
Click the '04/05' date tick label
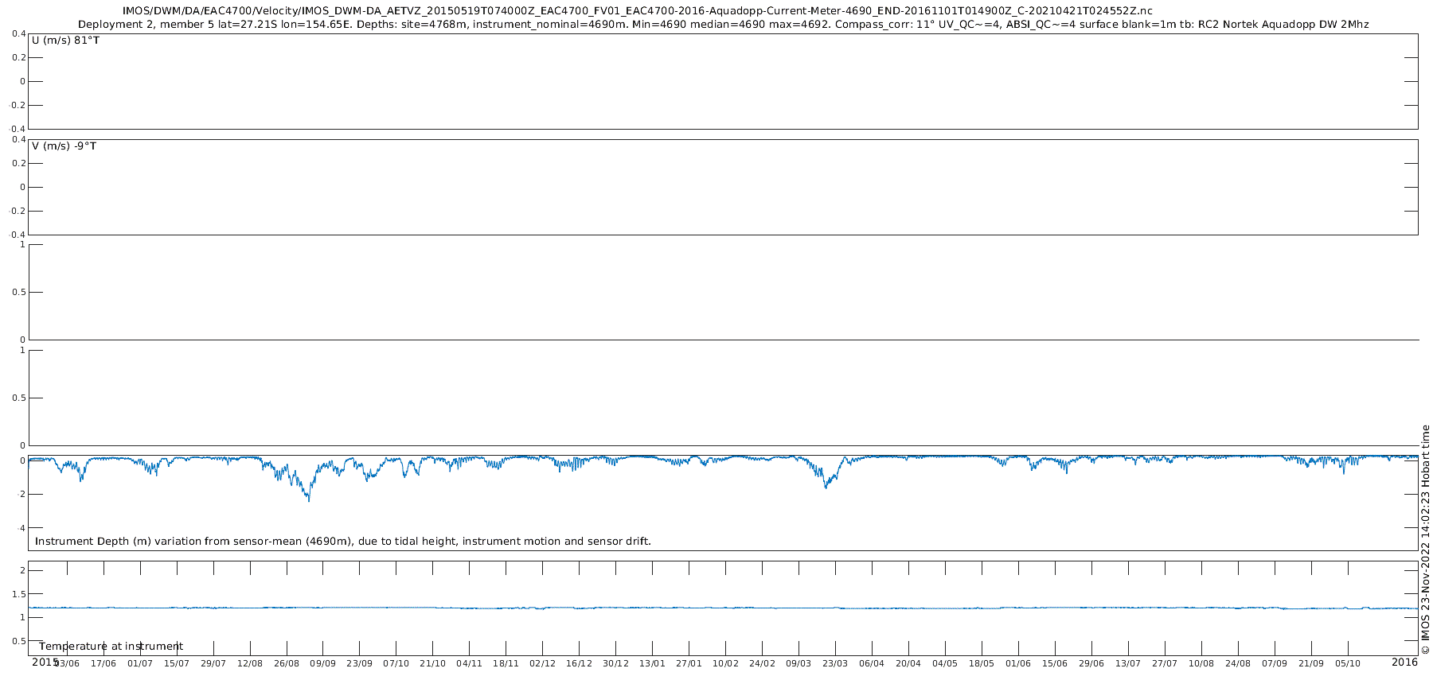(946, 663)
